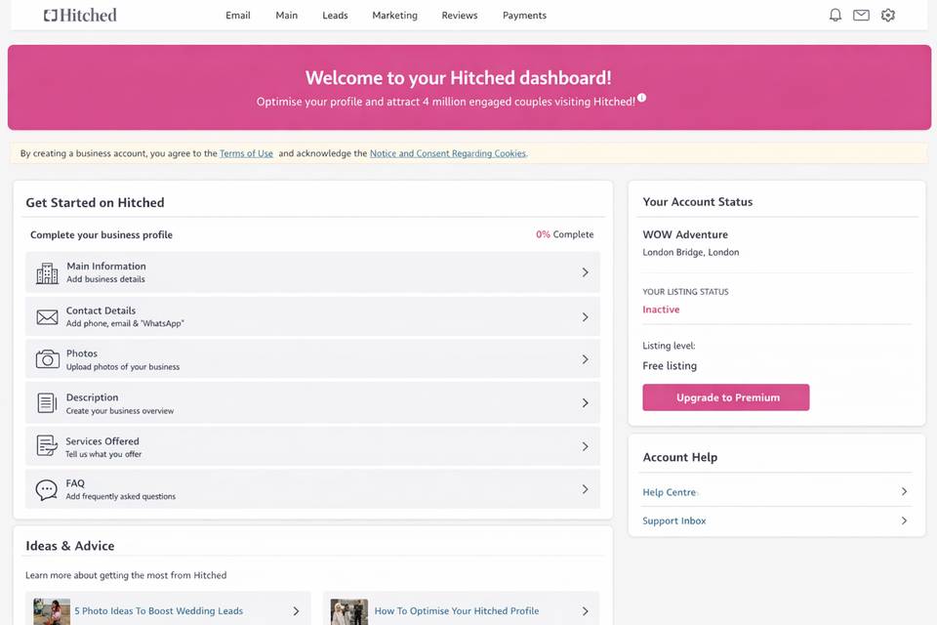Click the 0% Complete progress indicator
The image size is (937, 625).
click(565, 234)
